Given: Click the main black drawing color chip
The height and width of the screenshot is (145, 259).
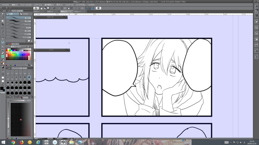Looking at the screenshot, I should click(2, 88).
